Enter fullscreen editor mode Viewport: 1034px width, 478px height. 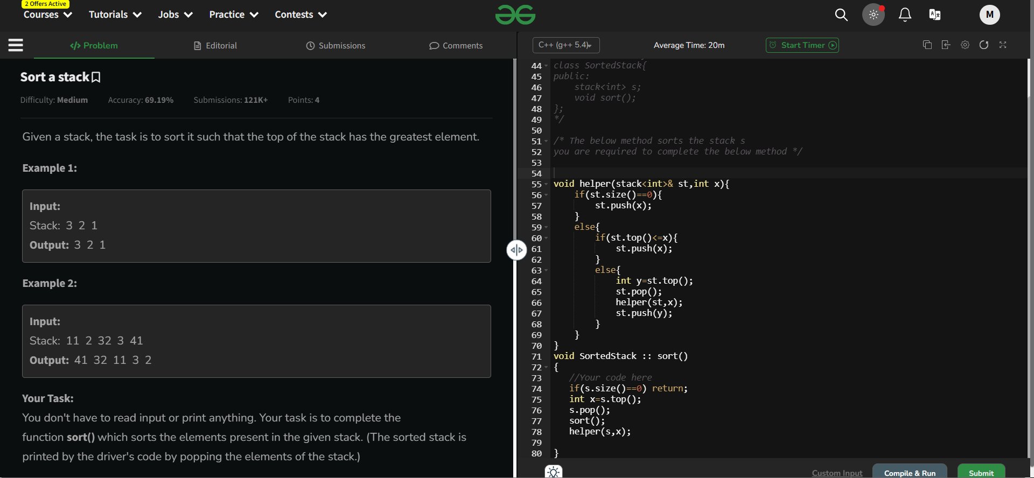tap(1003, 45)
